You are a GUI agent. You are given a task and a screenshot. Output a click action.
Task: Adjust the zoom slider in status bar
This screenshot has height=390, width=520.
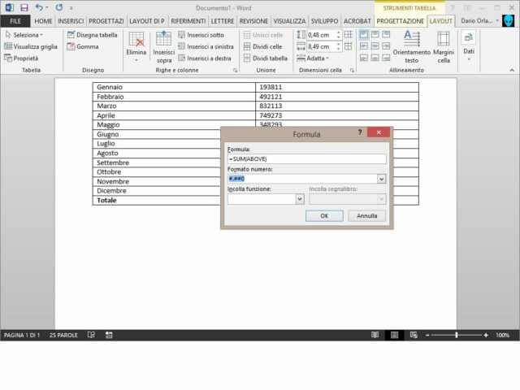tap(457, 335)
